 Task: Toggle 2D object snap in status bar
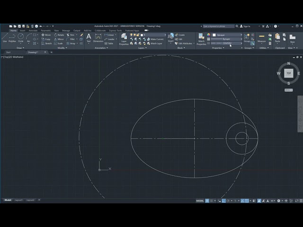[247, 201]
